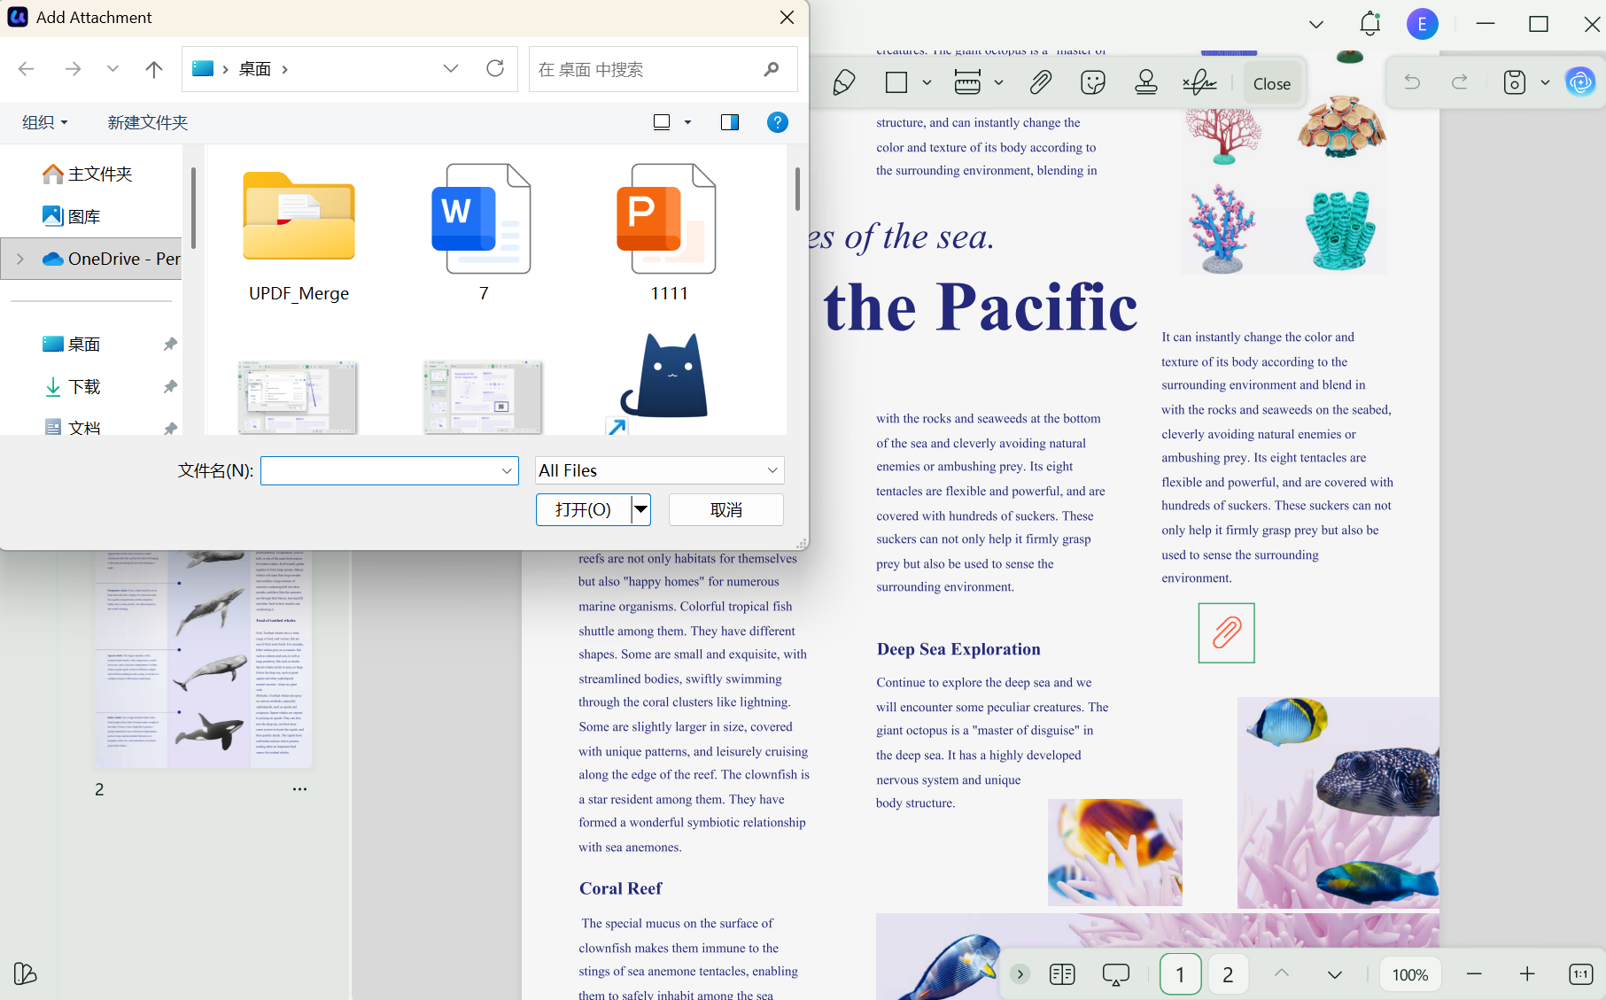The width and height of the screenshot is (1606, 1000).
Task: Select the Word document named 7
Action: tap(484, 234)
